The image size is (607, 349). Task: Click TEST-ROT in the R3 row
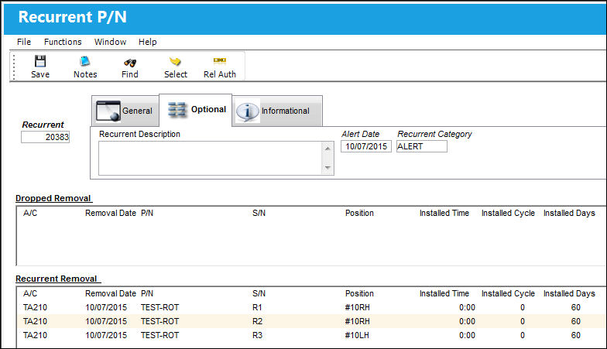pos(159,336)
